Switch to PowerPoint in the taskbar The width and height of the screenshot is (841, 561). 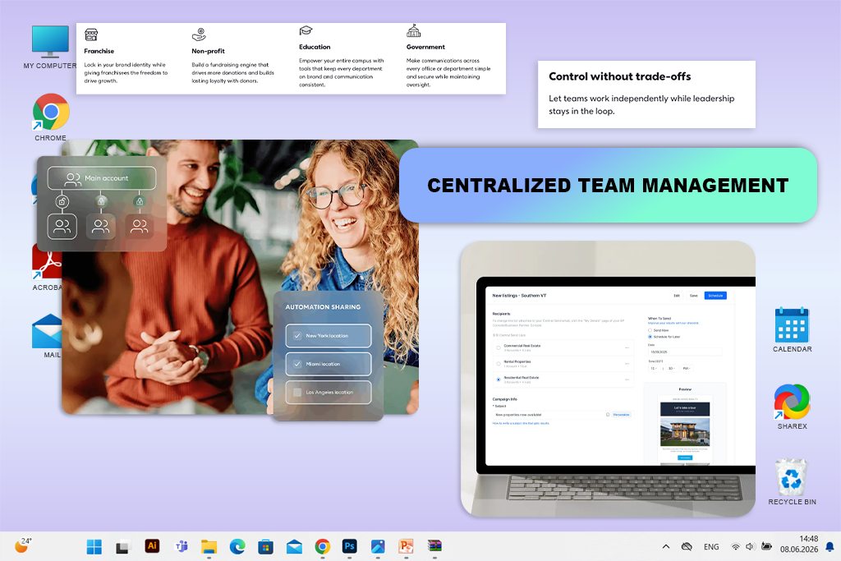(406, 546)
